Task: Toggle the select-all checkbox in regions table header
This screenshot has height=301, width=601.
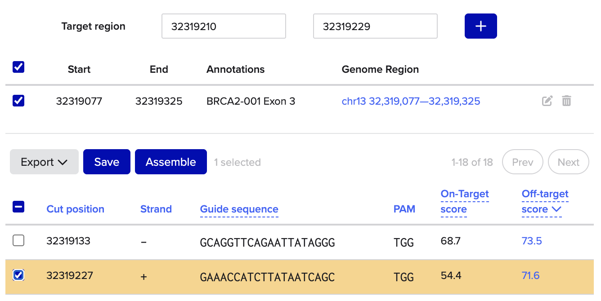Action: [x=18, y=67]
